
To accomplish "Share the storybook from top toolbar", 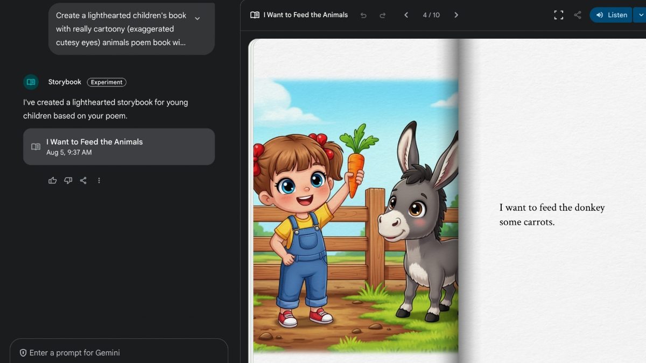I will point(578,15).
